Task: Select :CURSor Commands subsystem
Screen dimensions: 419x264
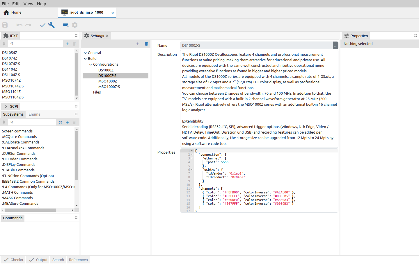Action: point(19,154)
